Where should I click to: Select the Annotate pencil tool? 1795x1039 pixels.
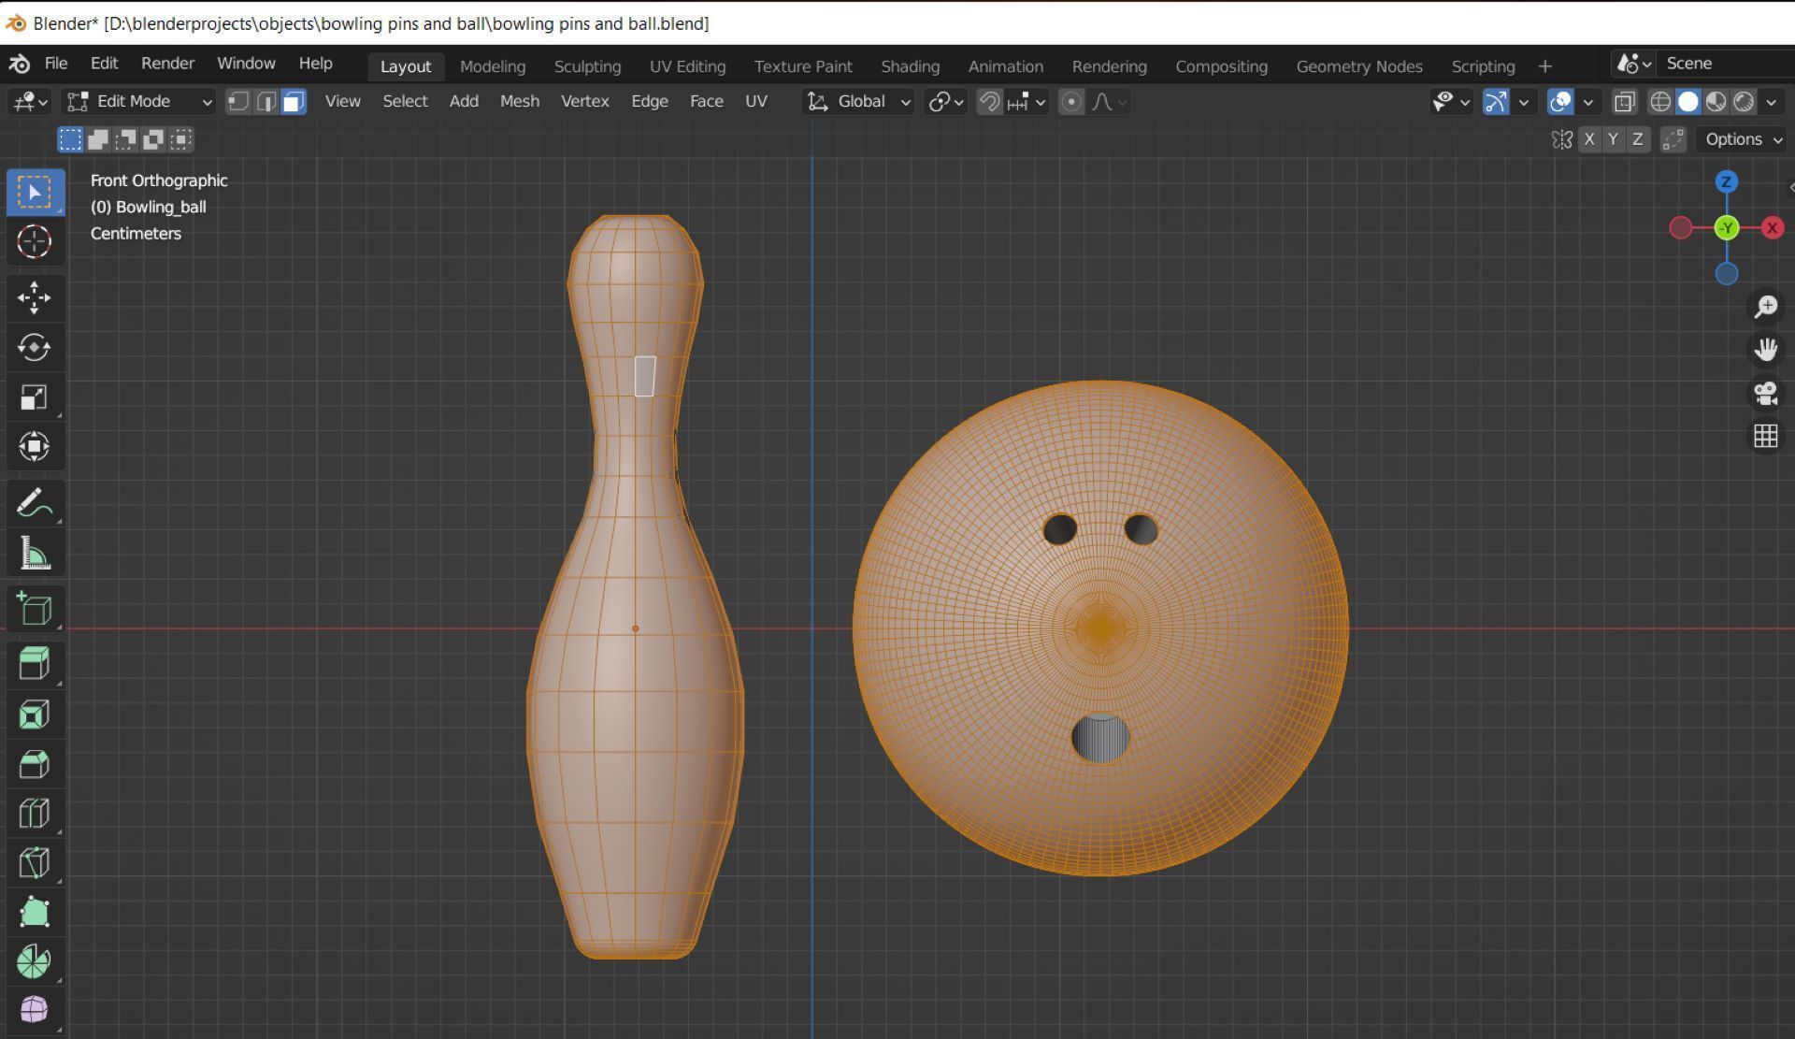(35, 504)
